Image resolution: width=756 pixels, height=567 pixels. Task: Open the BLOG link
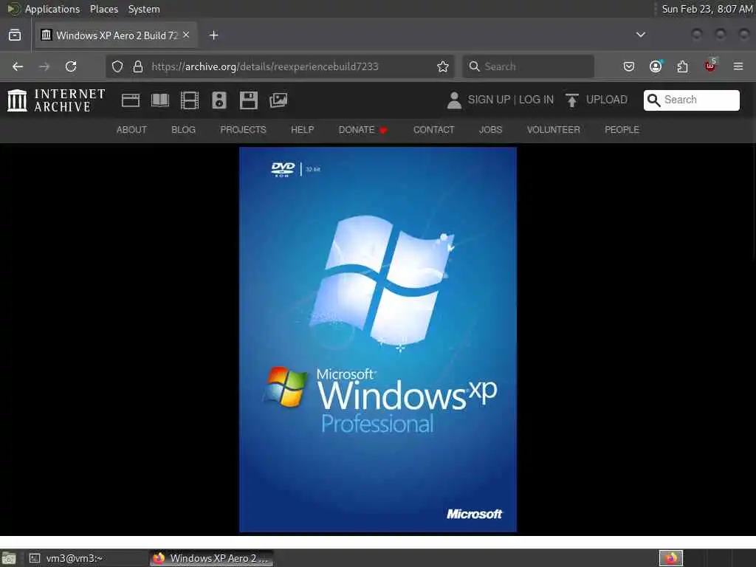click(x=183, y=130)
